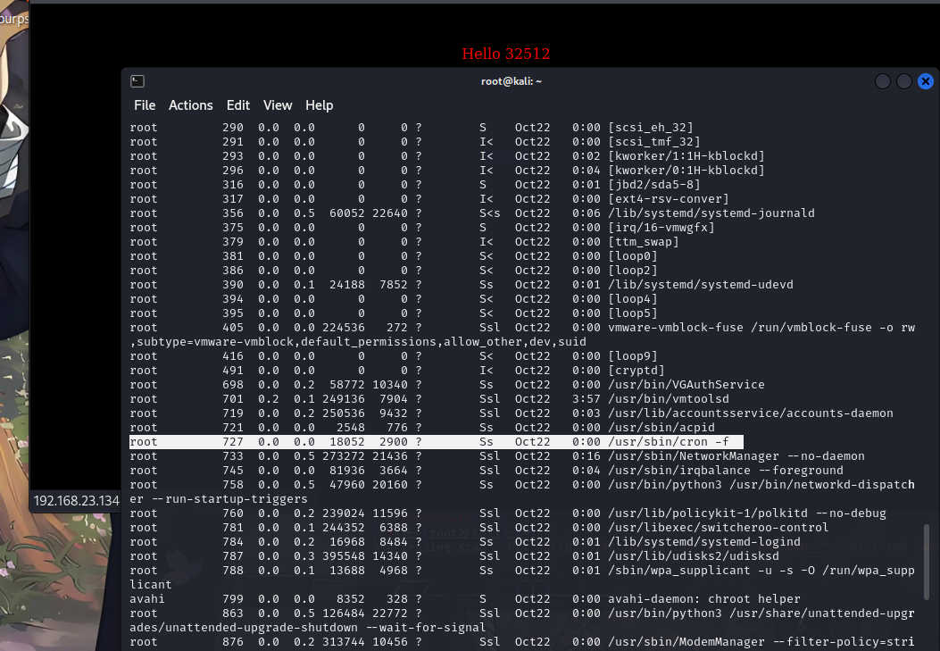Close the terminal with the blue X button
Image resolution: width=940 pixels, height=651 pixels.
(x=926, y=81)
